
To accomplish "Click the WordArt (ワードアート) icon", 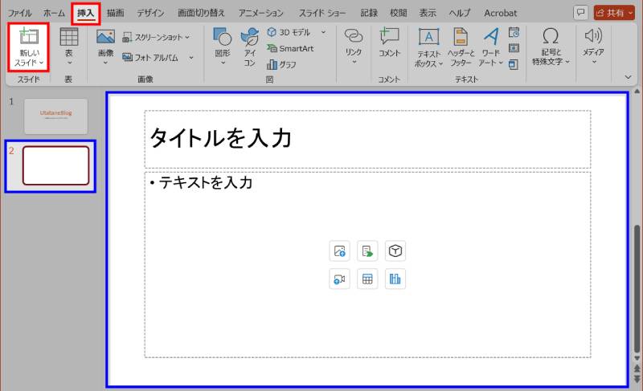I will coord(491,36).
